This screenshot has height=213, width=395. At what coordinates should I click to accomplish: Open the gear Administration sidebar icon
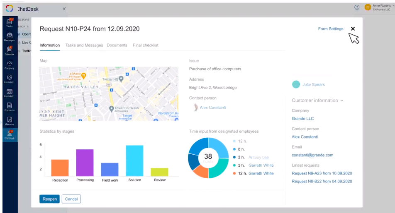(10, 79)
